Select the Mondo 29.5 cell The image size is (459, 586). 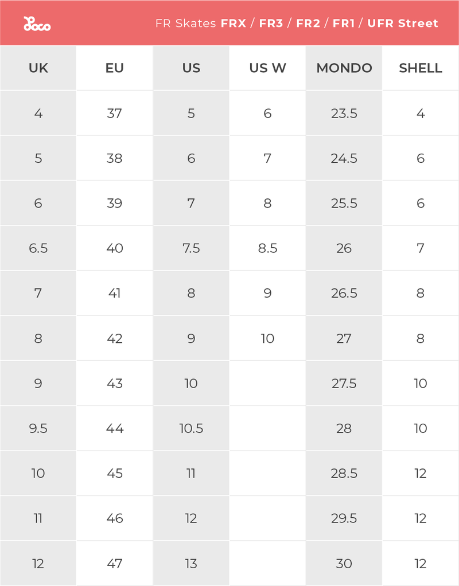[x=344, y=518]
